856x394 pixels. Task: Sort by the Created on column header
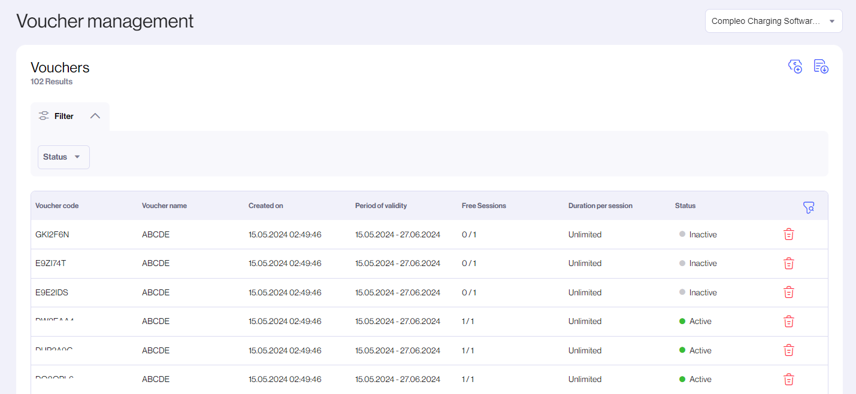pyautogui.click(x=265, y=205)
